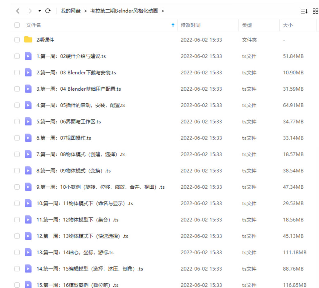The height and width of the screenshot is (288, 319).
Task: Sort by 文件名 column header
Action: point(33,25)
